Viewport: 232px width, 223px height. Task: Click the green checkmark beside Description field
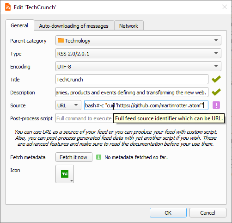(216, 92)
